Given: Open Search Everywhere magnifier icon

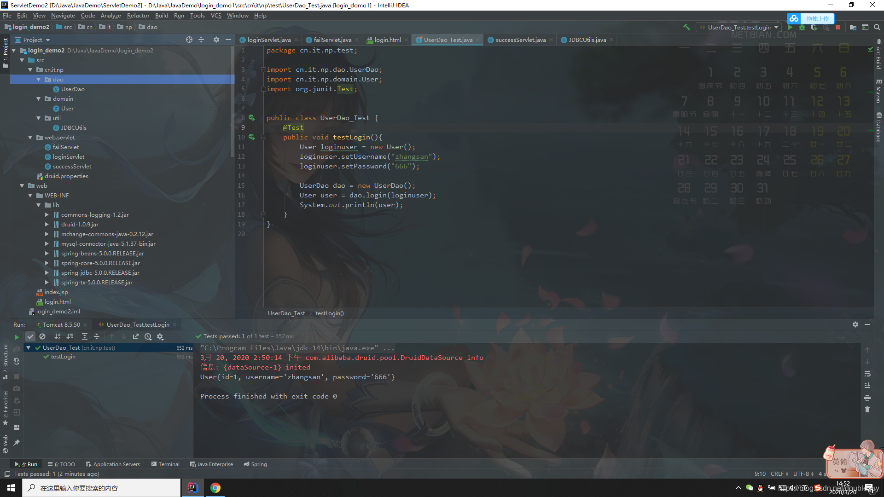Looking at the screenshot, I should (877, 27).
